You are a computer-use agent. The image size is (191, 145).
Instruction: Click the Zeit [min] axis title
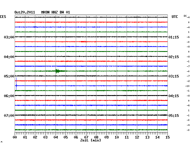[91, 140]
